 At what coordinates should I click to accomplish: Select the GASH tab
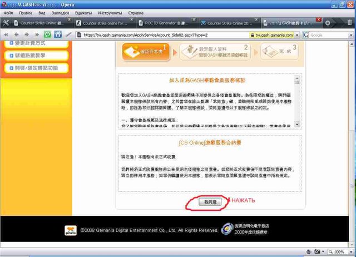[290, 23]
